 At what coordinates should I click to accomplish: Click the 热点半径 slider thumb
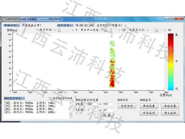tap(59, 30)
